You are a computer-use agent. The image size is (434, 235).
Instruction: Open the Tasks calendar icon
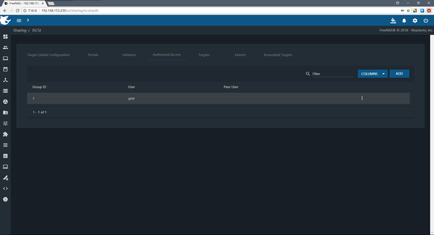pos(5,69)
